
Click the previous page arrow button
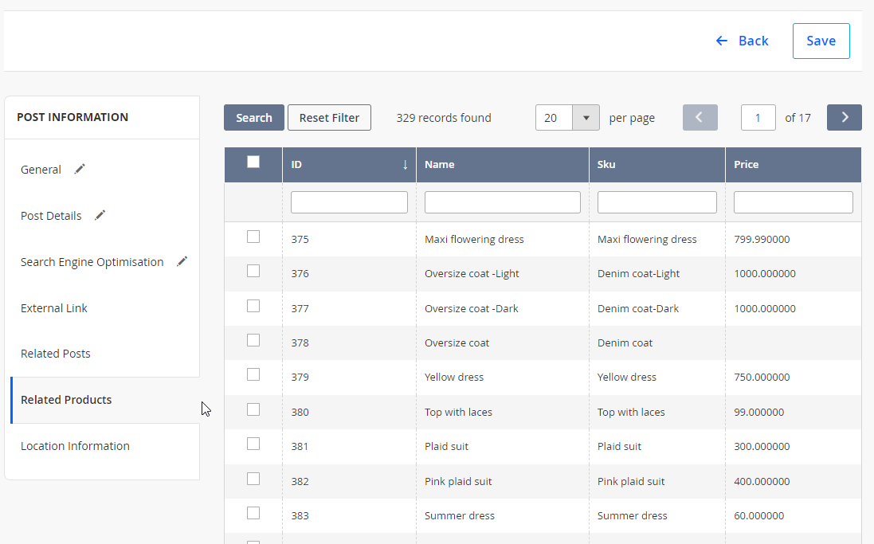[700, 118]
